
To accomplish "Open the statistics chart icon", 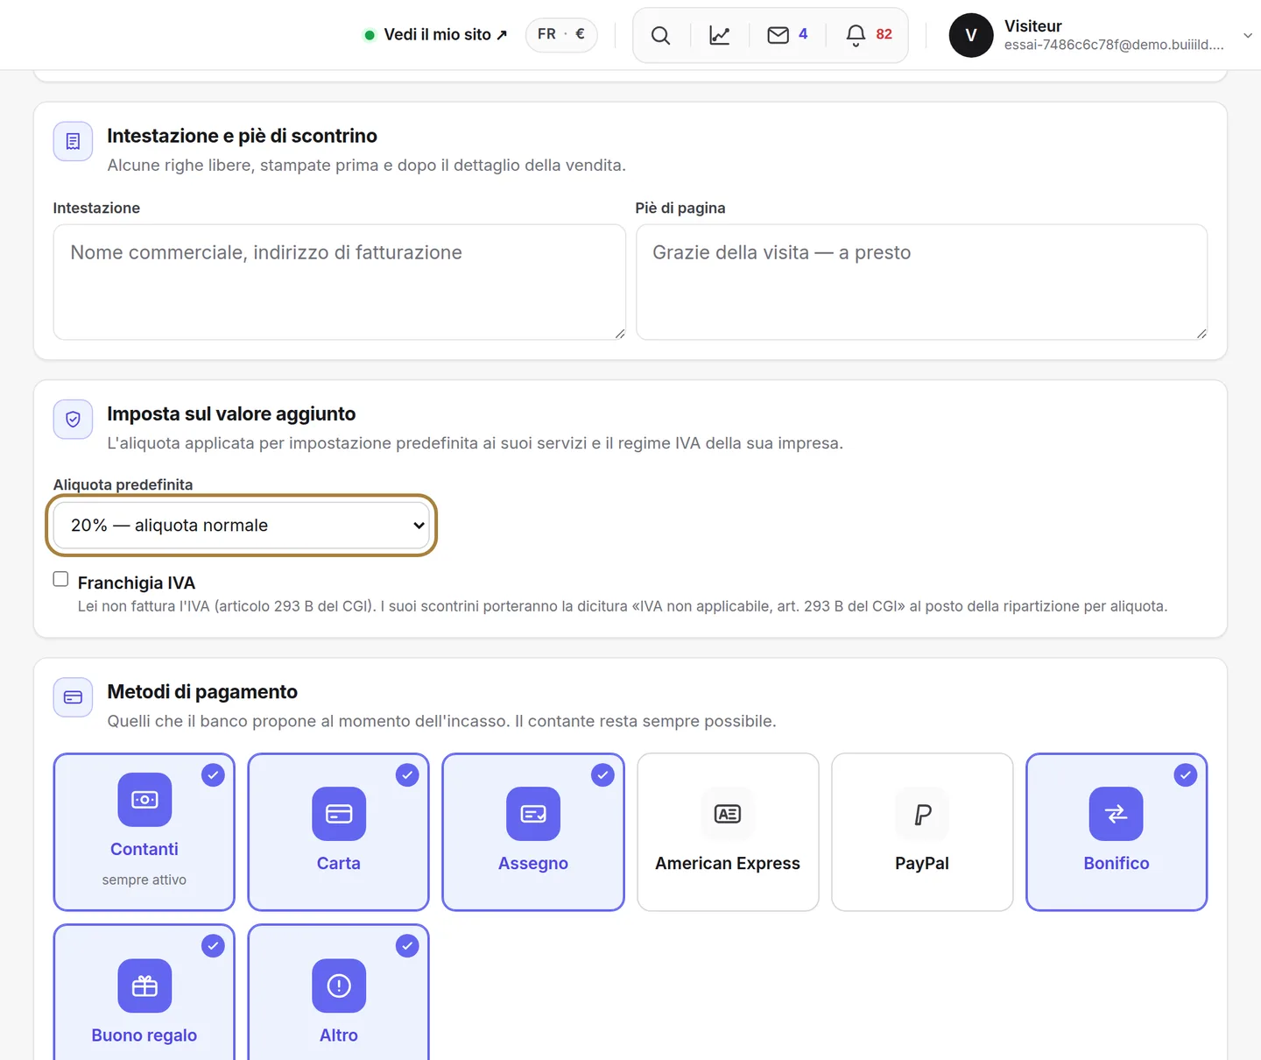I will (x=720, y=35).
